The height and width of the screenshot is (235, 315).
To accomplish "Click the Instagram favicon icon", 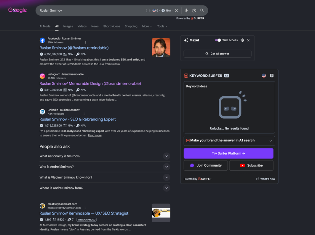I will (42, 76).
